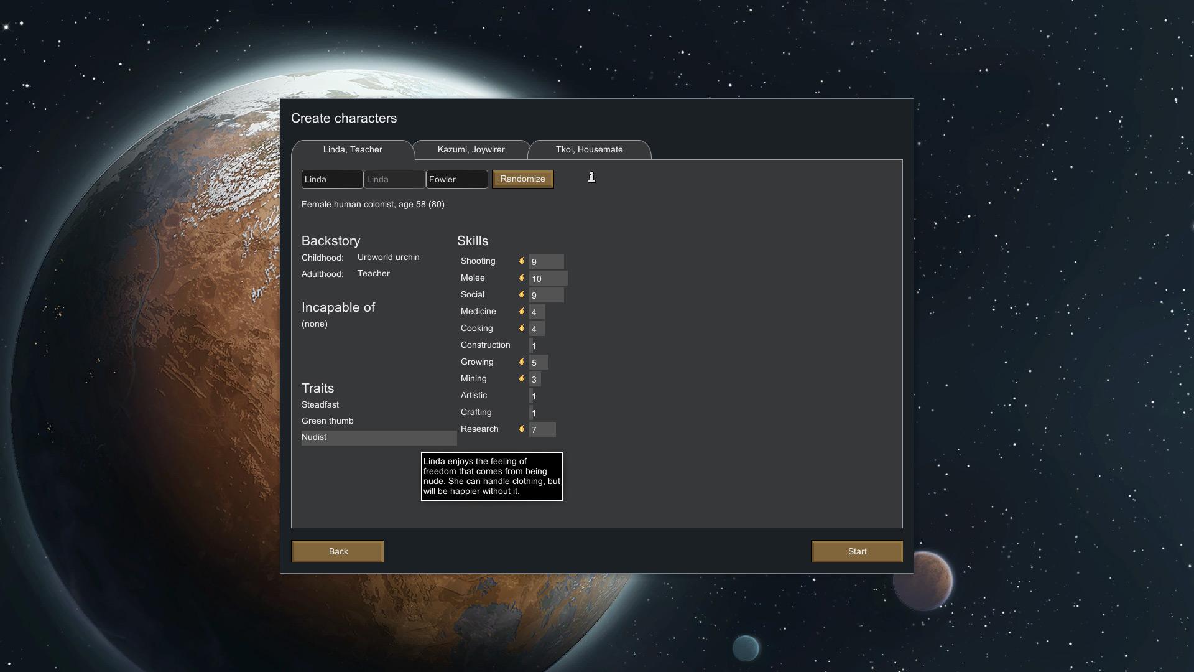Click the Green thumb trait label

(x=327, y=421)
